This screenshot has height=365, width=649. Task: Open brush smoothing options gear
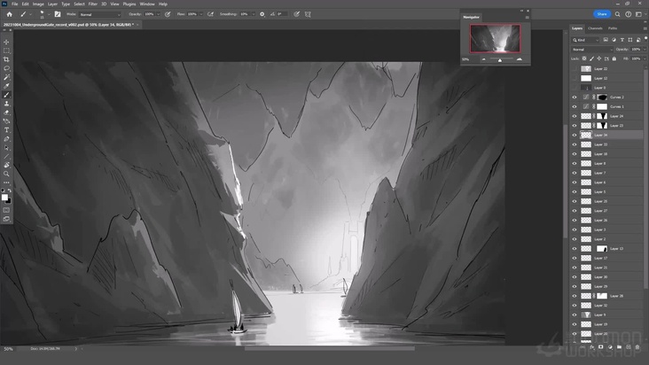click(x=262, y=14)
